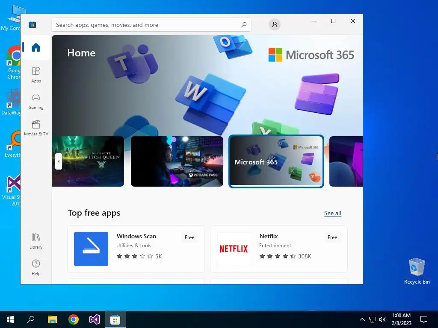The height and width of the screenshot is (328, 438).
Task: Close the Microsoft Store window
Action: (x=353, y=21)
